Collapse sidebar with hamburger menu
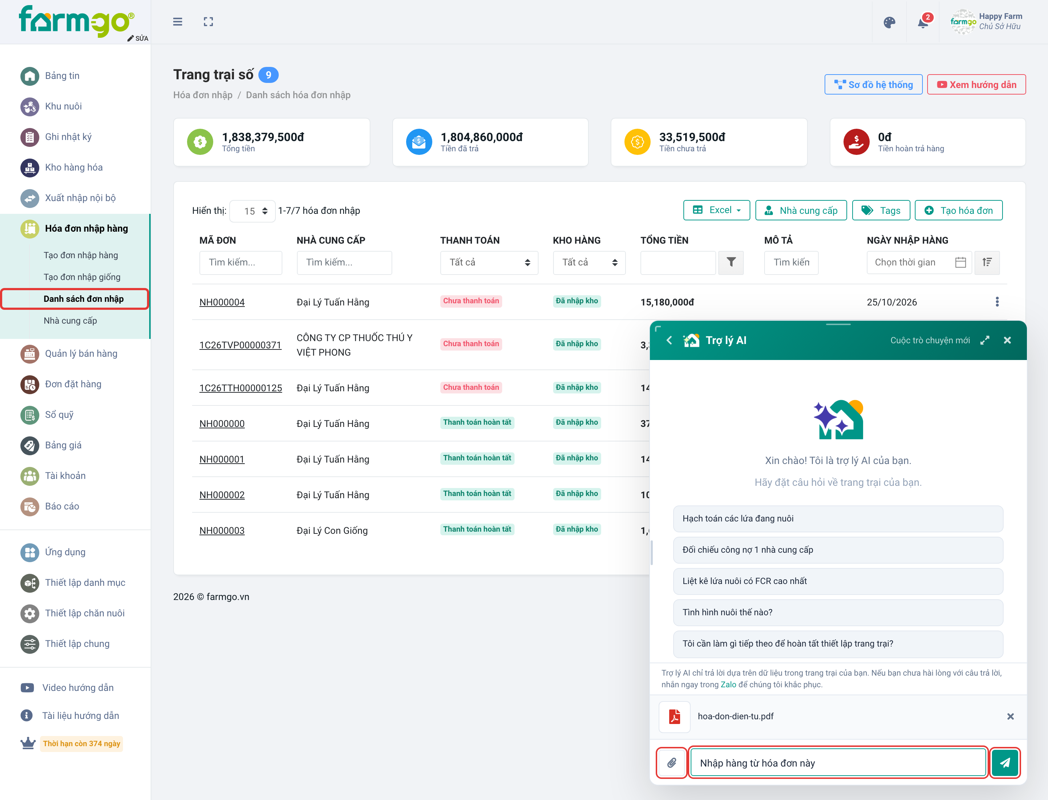This screenshot has width=1048, height=800. [x=177, y=22]
